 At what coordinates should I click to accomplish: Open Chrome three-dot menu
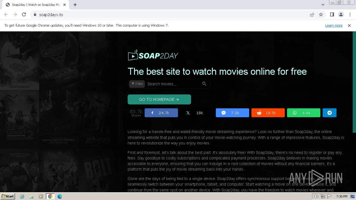pos(350,14)
